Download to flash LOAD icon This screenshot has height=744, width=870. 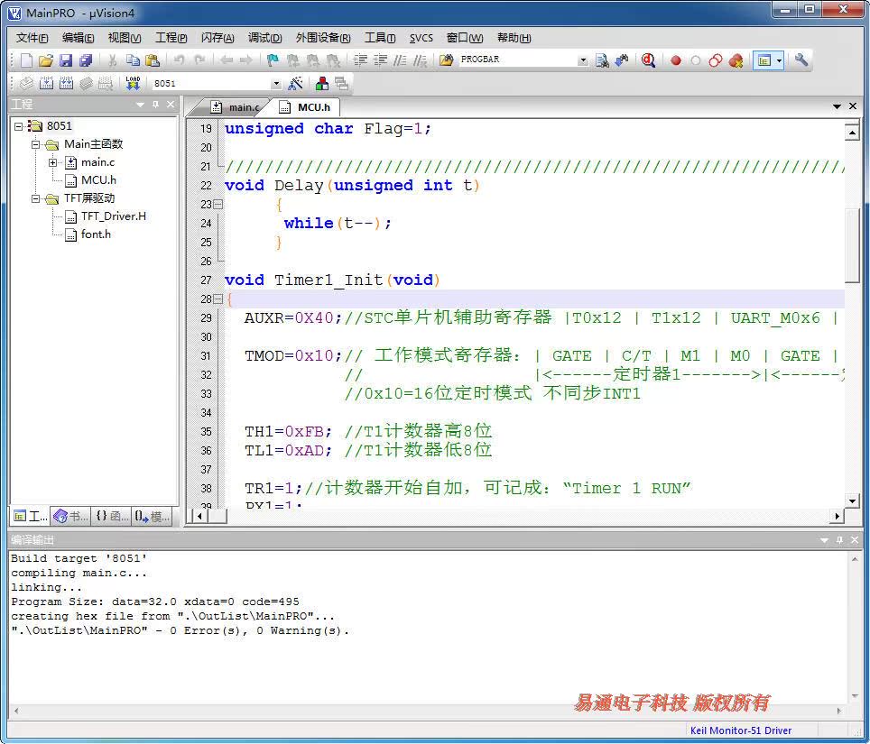(133, 83)
